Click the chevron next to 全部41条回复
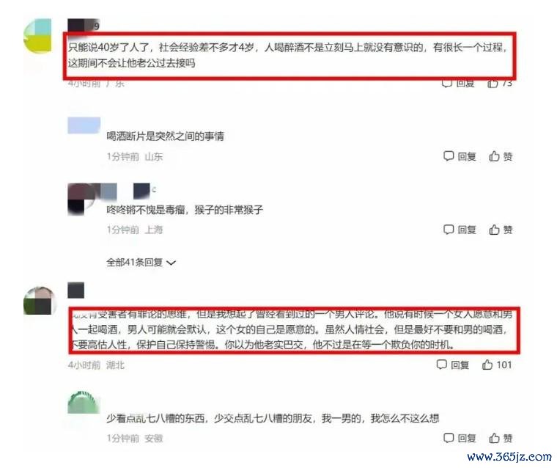The height and width of the screenshot is (468, 557). click(x=171, y=263)
